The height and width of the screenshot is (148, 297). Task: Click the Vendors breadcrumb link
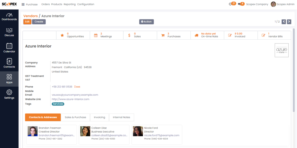pos(30,16)
